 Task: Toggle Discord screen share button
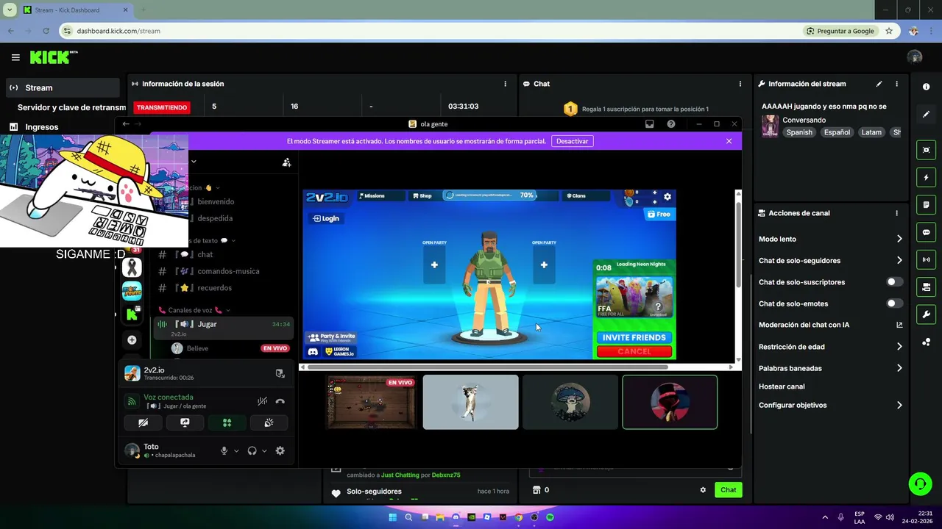click(x=185, y=422)
